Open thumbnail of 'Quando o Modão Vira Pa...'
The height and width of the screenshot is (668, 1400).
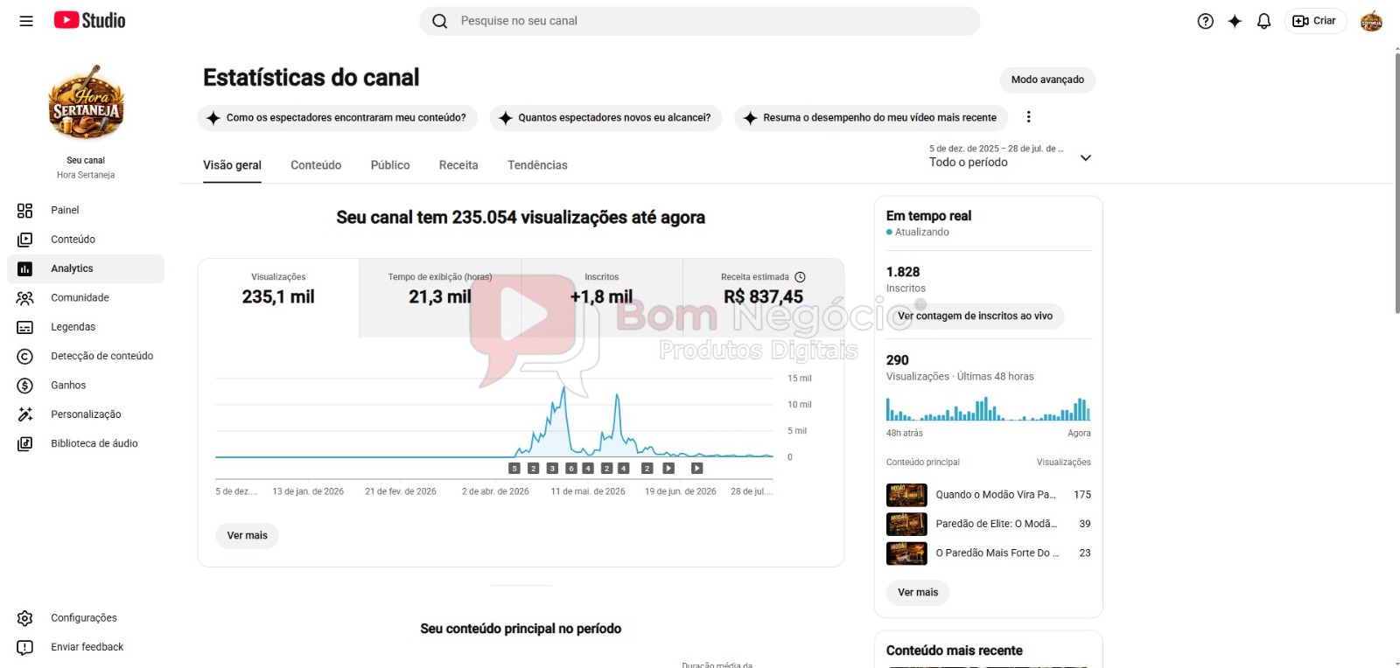click(x=906, y=495)
